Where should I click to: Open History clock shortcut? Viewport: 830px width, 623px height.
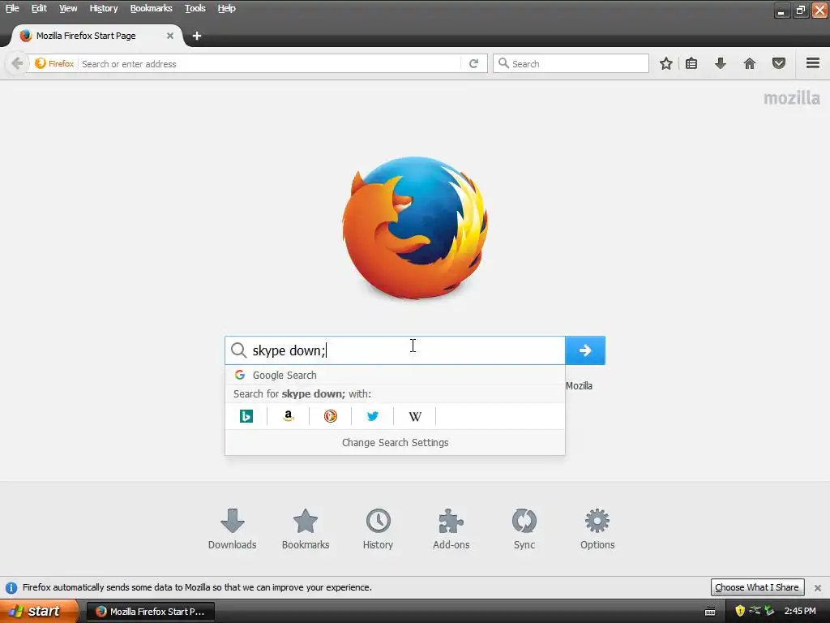[378, 529]
